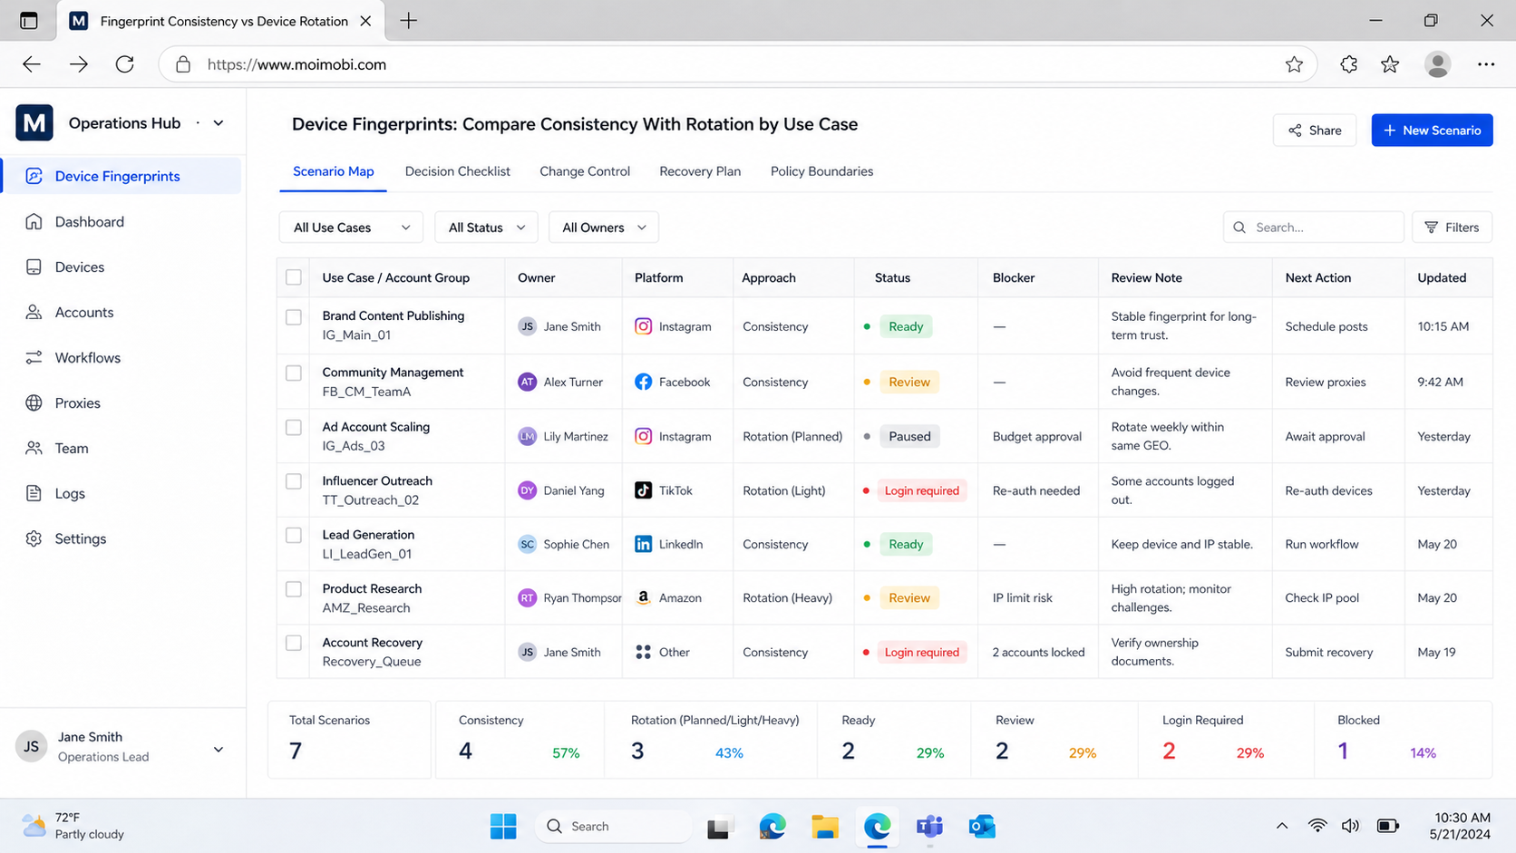Select the Lead Generation row checkbox

pos(294,535)
